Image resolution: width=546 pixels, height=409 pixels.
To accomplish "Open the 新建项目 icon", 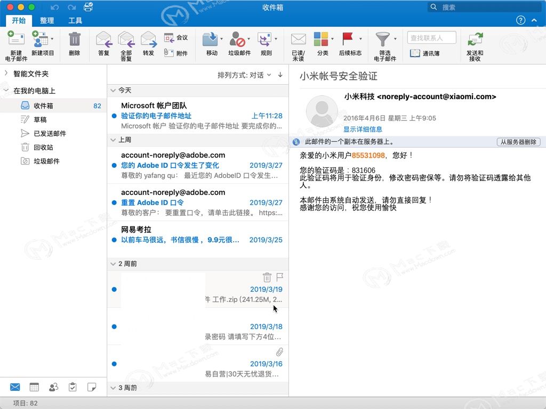I will pyautogui.click(x=40, y=39).
